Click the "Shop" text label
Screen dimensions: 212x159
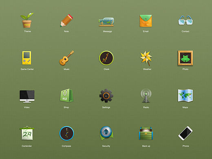(x=66, y=107)
